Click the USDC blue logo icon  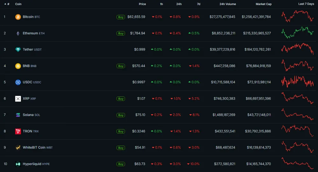[x=18, y=82]
